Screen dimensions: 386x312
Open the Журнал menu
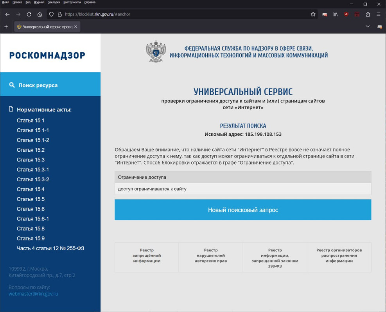(x=39, y=2)
